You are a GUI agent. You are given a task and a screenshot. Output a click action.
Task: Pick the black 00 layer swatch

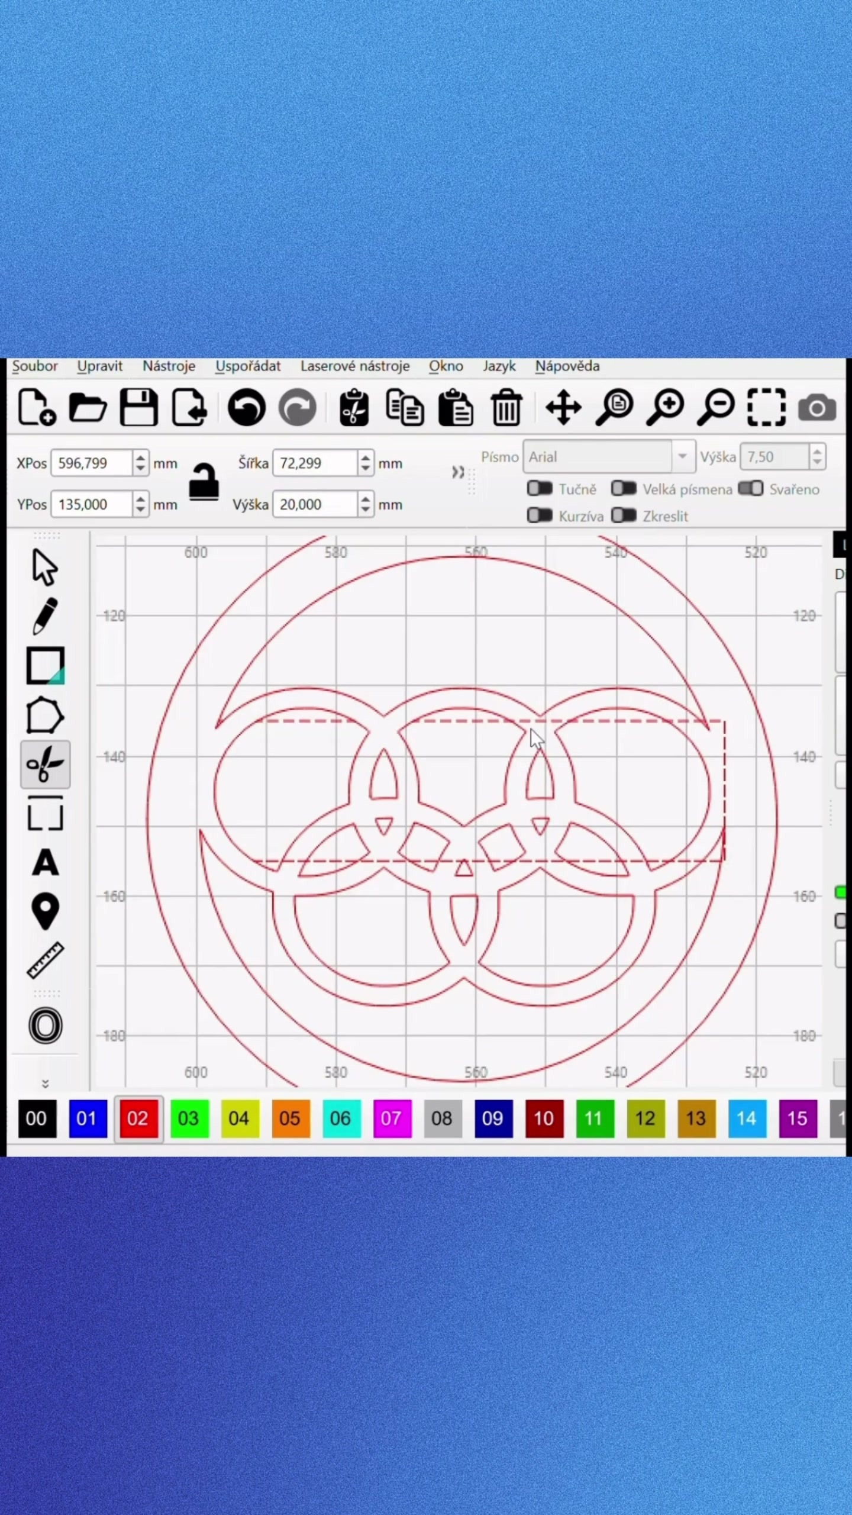(x=37, y=1118)
